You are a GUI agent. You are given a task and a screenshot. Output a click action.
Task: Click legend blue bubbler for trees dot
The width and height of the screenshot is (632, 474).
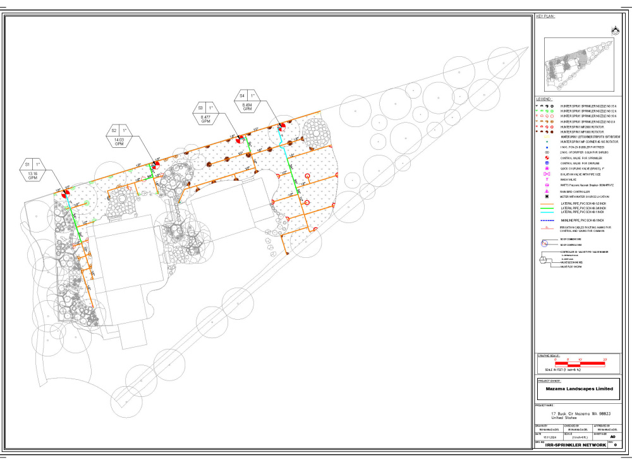pyautogui.click(x=547, y=147)
